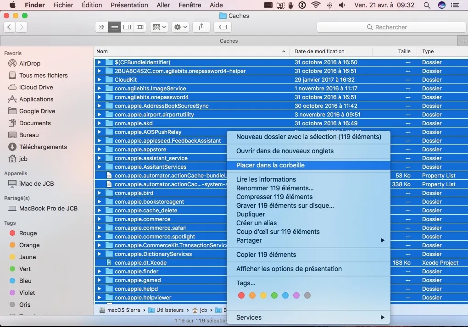Screen dimensions: 468x327
Task: Click the Share toolbar button
Action: tap(201, 27)
